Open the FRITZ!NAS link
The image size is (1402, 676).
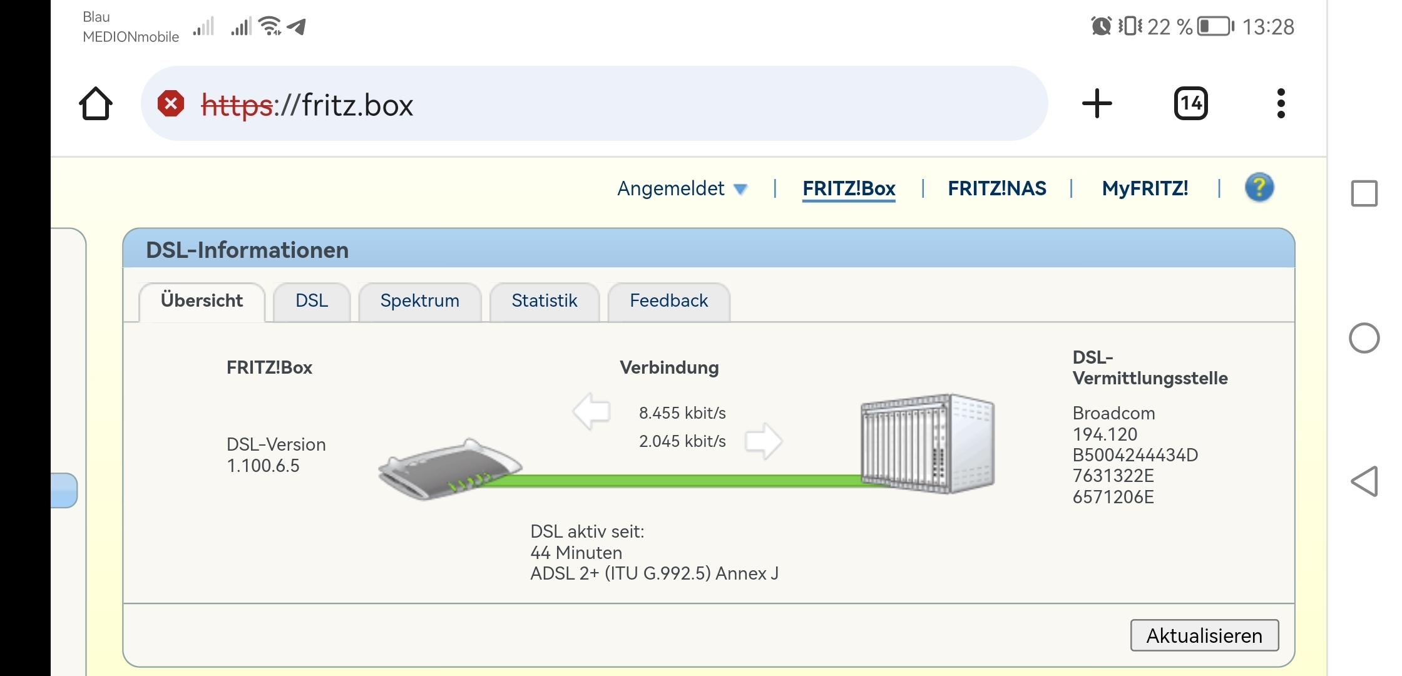(996, 188)
